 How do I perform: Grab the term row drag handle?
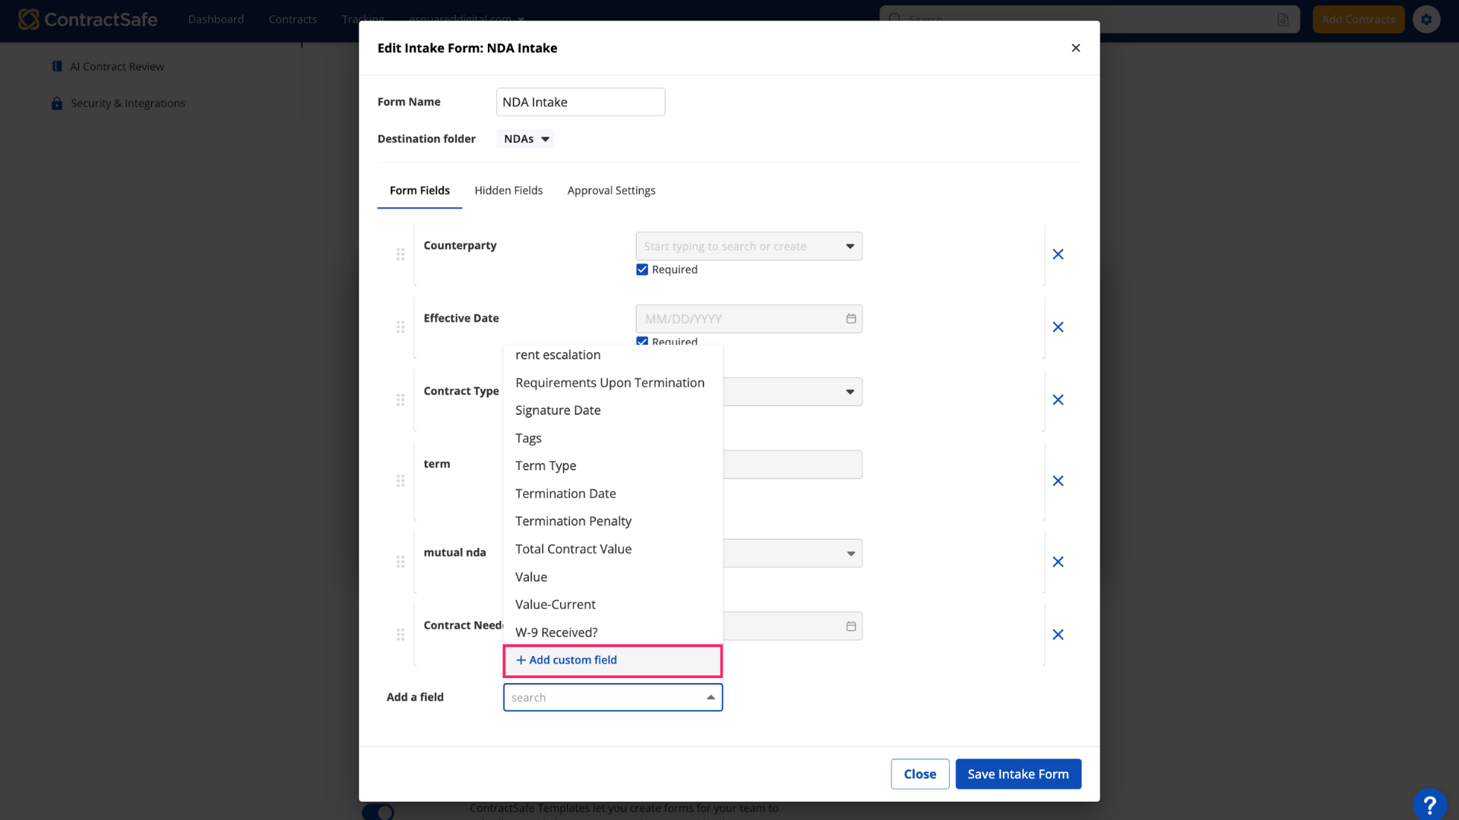400,481
